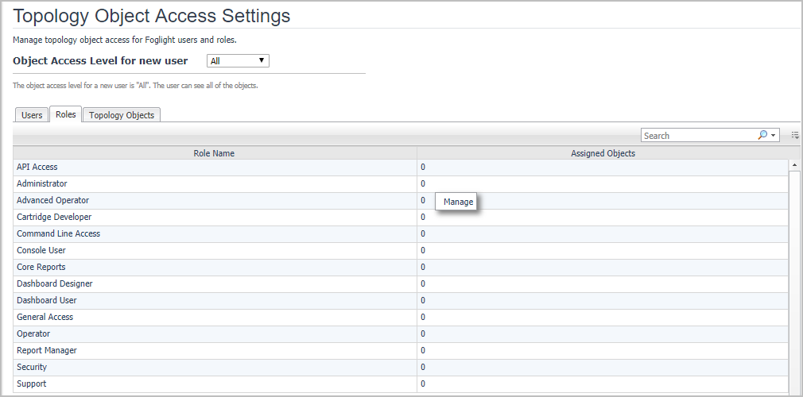Select the Cartridge Developer role row
Viewport: 803px width, 397px height.
[54, 218]
